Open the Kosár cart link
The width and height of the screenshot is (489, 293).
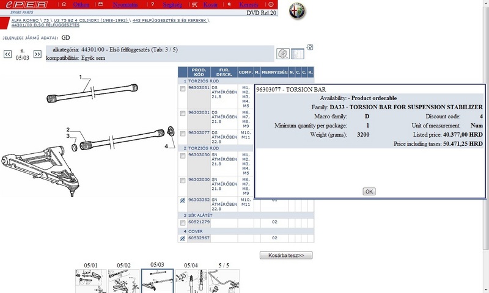click(x=210, y=5)
